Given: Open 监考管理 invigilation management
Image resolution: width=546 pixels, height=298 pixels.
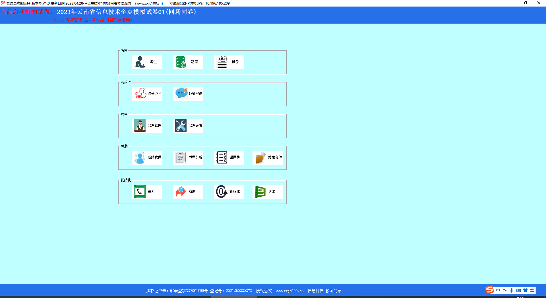Looking at the screenshot, I should coord(147,126).
